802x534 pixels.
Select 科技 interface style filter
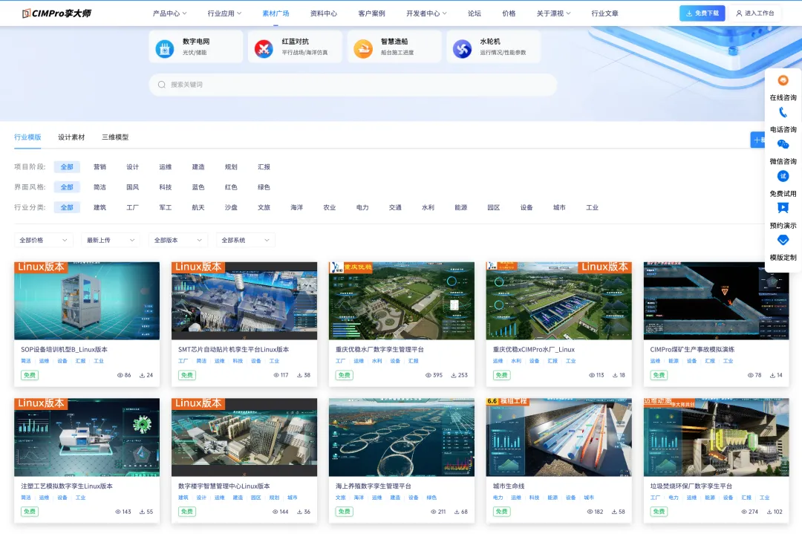click(x=165, y=187)
